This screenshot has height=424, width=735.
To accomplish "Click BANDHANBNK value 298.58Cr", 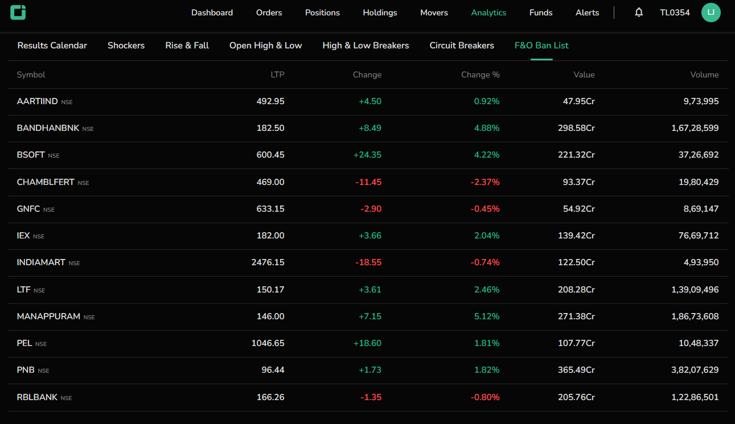I will [576, 128].
